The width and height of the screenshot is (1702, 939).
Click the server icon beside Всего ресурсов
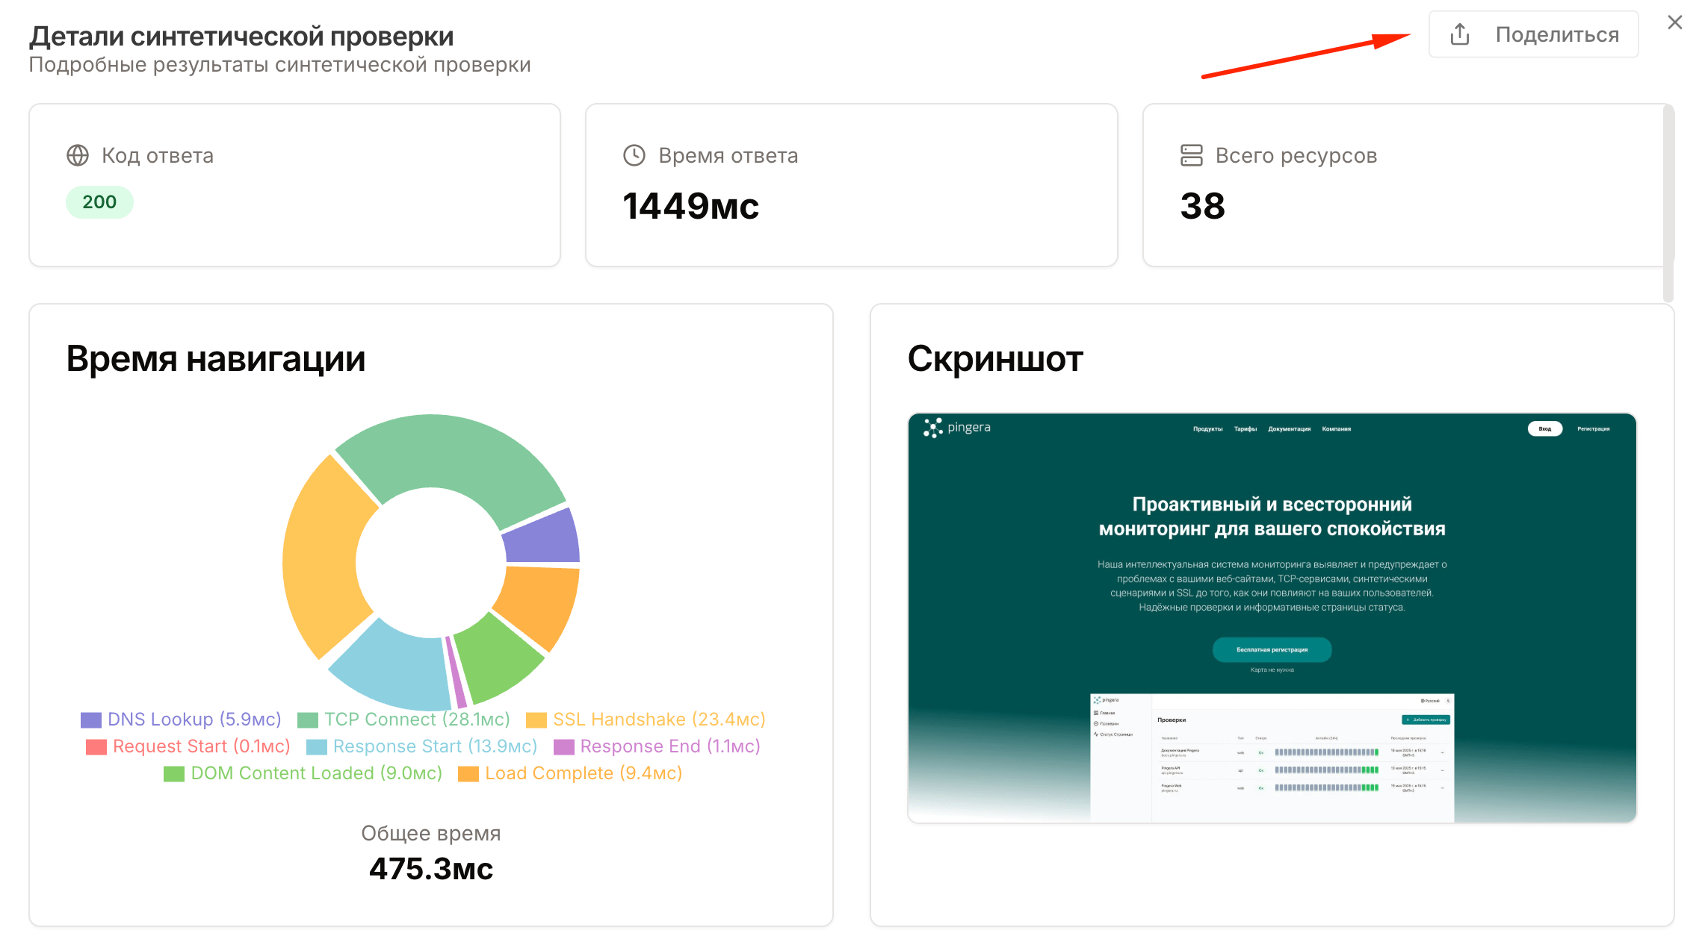pos(1191,155)
